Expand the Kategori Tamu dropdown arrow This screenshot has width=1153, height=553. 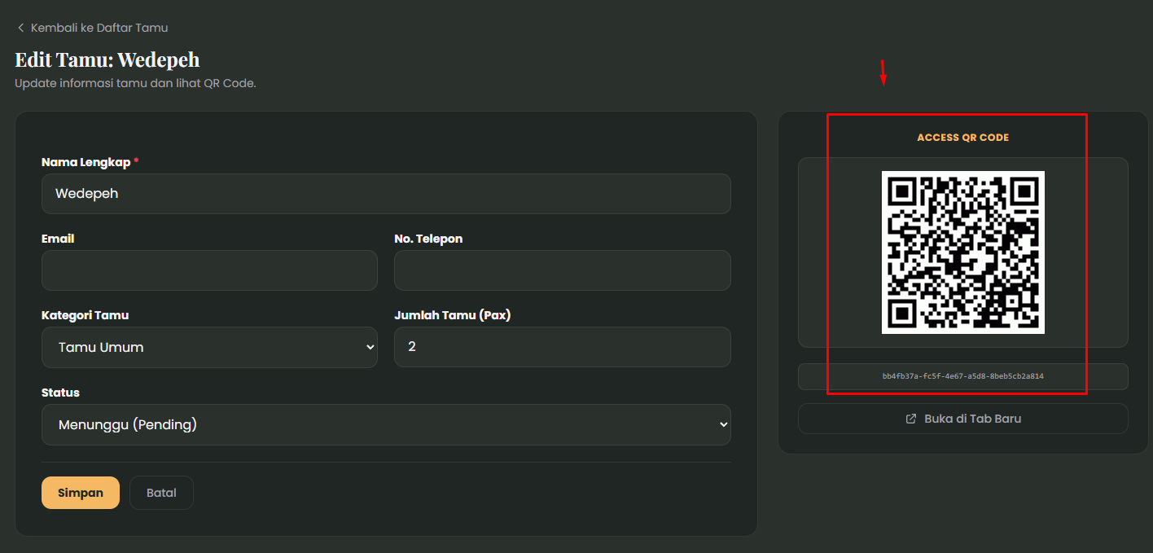pos(370,347)
